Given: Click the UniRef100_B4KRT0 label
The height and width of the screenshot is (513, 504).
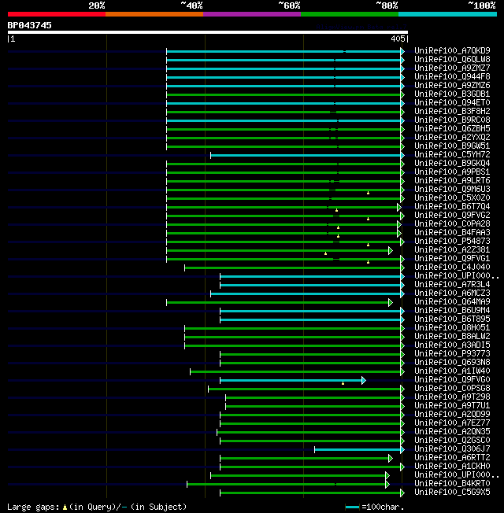Looking at the screenshot, I should point(452,484).
